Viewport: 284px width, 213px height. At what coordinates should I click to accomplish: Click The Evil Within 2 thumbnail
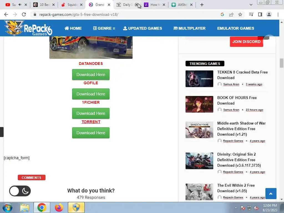point(199,192)
